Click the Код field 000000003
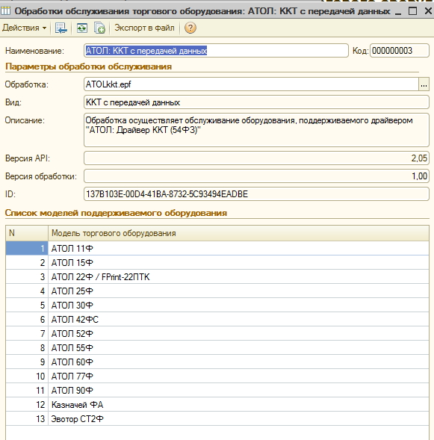Viewport: 434px width, 440px height. tap(400, 51)
